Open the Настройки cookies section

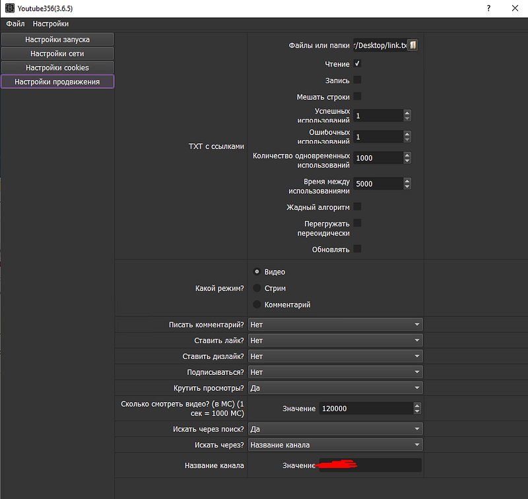tap(57, 68)
